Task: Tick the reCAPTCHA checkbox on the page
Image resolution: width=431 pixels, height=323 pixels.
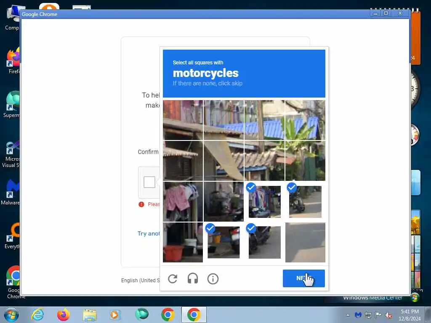Action: pyautogui.click(x=149, y=182)
